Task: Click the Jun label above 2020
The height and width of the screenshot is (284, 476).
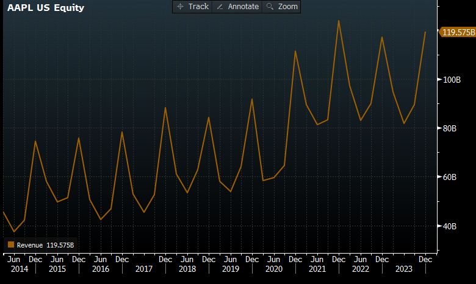Action: coord(273,260)
